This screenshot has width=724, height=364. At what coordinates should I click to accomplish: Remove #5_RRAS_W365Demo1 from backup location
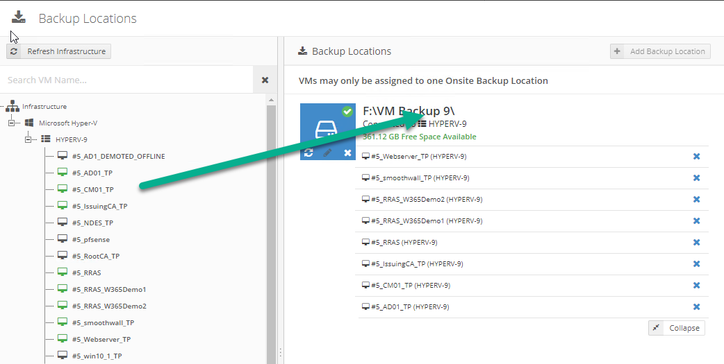pos(696,220)
